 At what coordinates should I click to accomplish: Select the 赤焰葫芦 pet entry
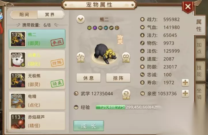point(37,121)
